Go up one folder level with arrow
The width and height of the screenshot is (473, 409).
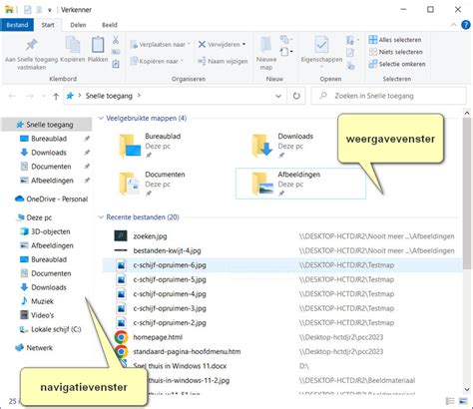point(56,96)
